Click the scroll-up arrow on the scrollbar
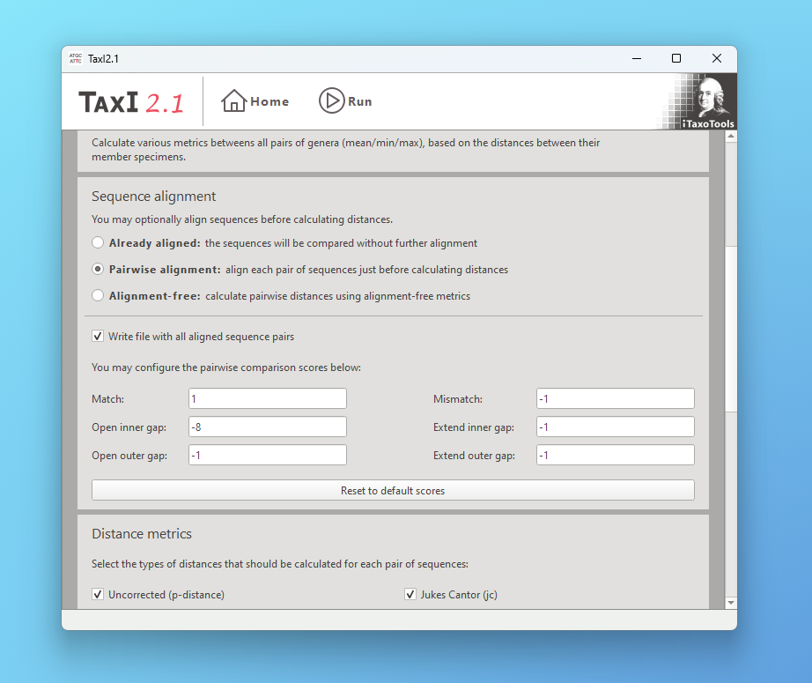812x683 pixels. pos(731,134)
